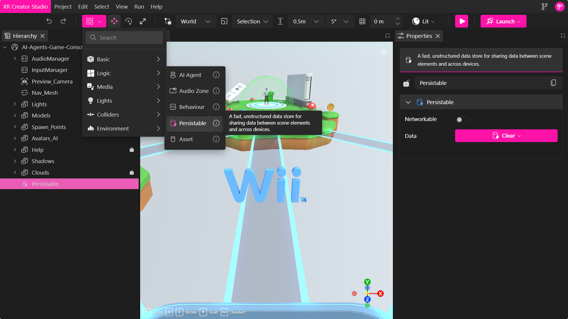The width and height of the screenshot is (568, 319).
Task: Increase the grid height value
Action: (x=398, y=18)
